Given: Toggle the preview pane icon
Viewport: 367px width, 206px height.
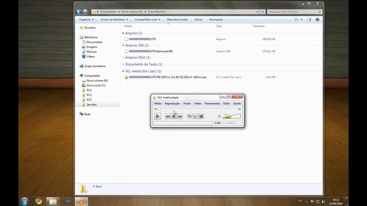Looking at the screenshot, I should click(309, 19).
